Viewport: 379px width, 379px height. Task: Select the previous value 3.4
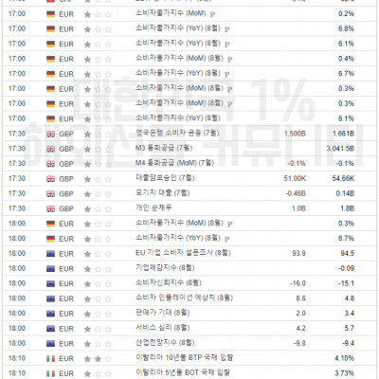tap(350, 314)
